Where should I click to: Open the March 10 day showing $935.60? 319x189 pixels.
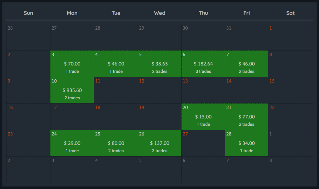click(x=72, y=90)
